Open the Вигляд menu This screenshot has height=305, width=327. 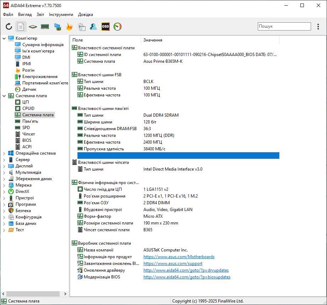(x=25, y=15)
